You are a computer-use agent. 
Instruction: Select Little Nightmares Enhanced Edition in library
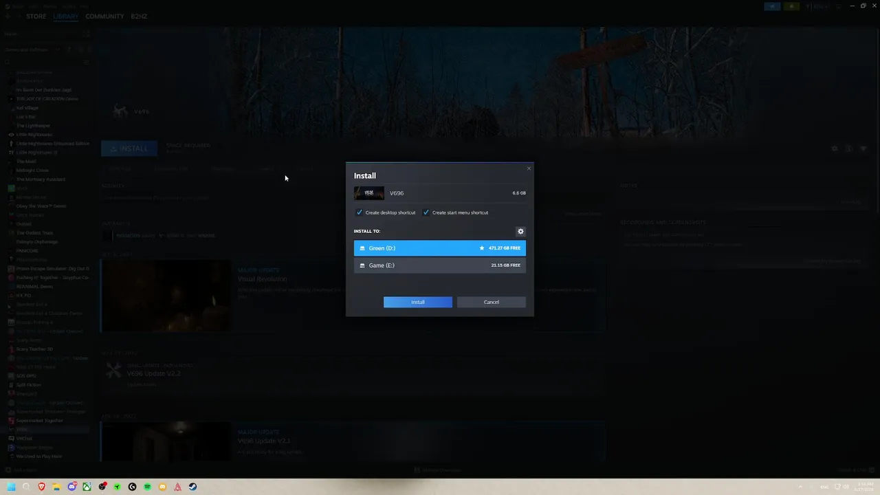[53, 144]
